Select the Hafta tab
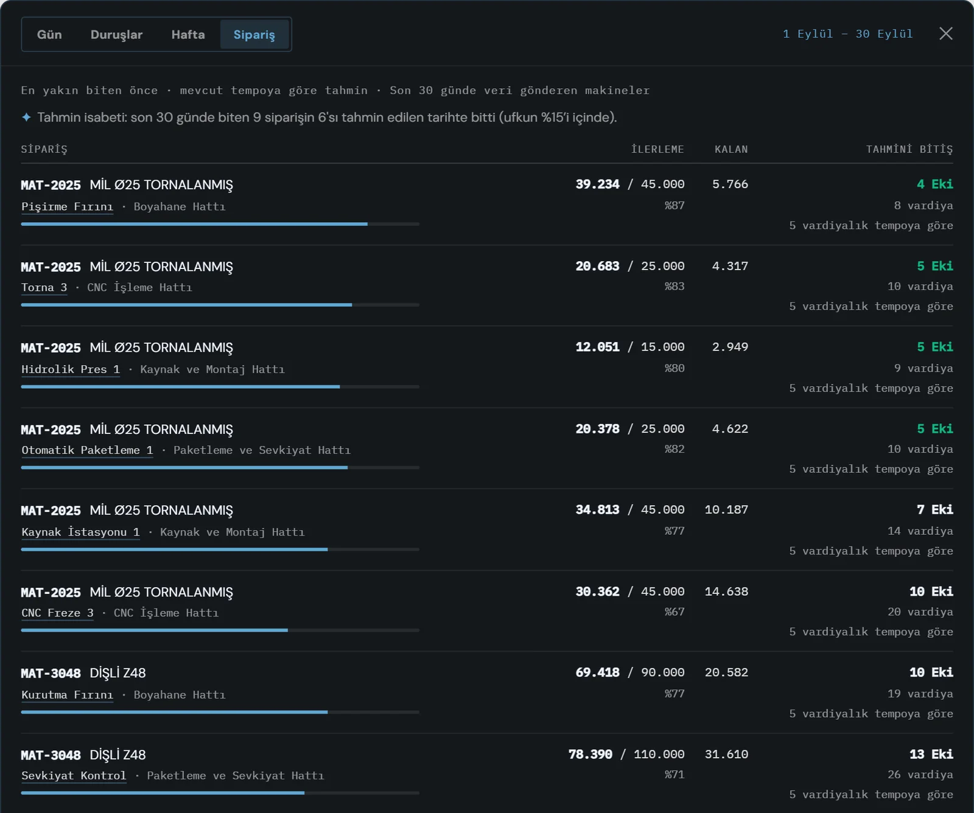 (188, 35)
